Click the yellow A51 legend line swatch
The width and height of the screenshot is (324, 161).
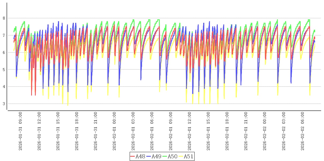pyautogui.click(x=181, y=156)
